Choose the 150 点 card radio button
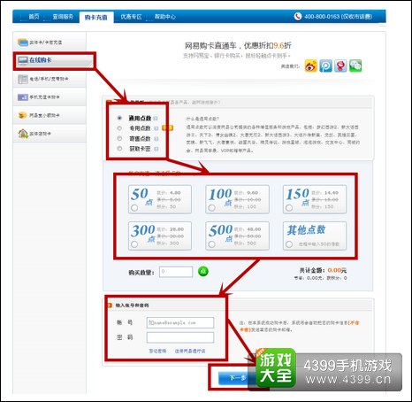The image size is (412, 402). [289, 208]
